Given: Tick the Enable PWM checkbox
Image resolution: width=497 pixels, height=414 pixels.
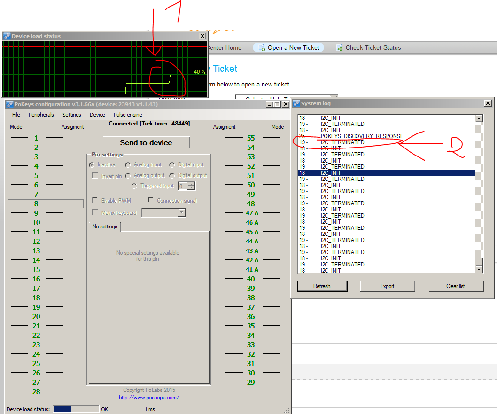Looking at the screenshot, I should click(95, 201).
